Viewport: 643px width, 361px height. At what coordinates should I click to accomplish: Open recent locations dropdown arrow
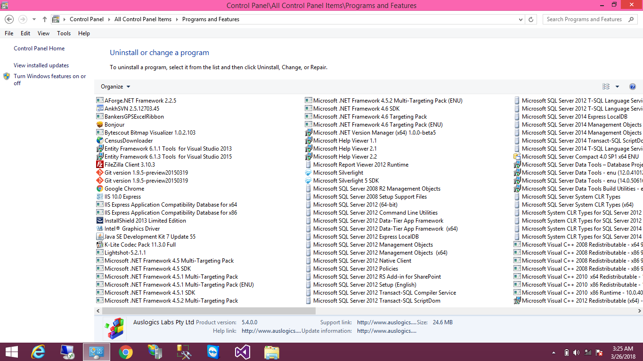34,19
